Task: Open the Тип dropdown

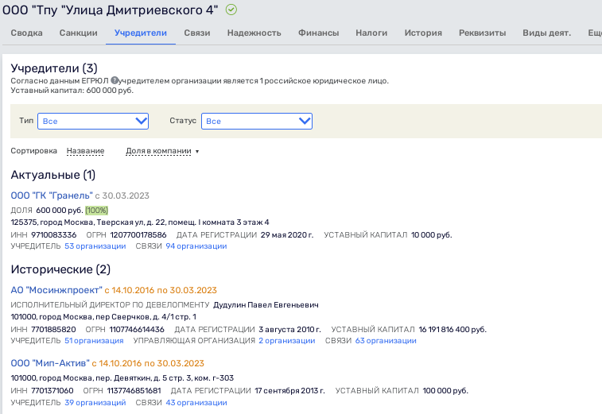Action: point(93,122)
